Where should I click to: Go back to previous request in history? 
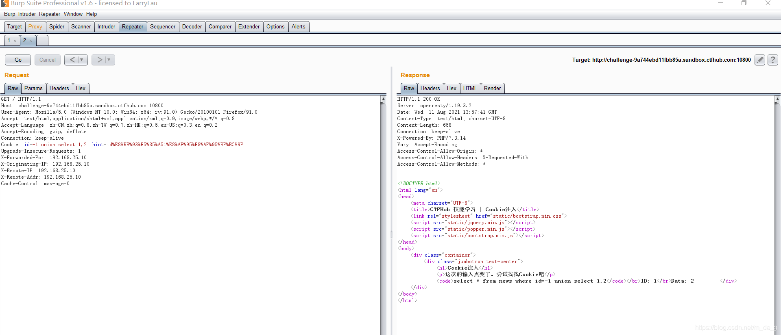tap(72, 60)
